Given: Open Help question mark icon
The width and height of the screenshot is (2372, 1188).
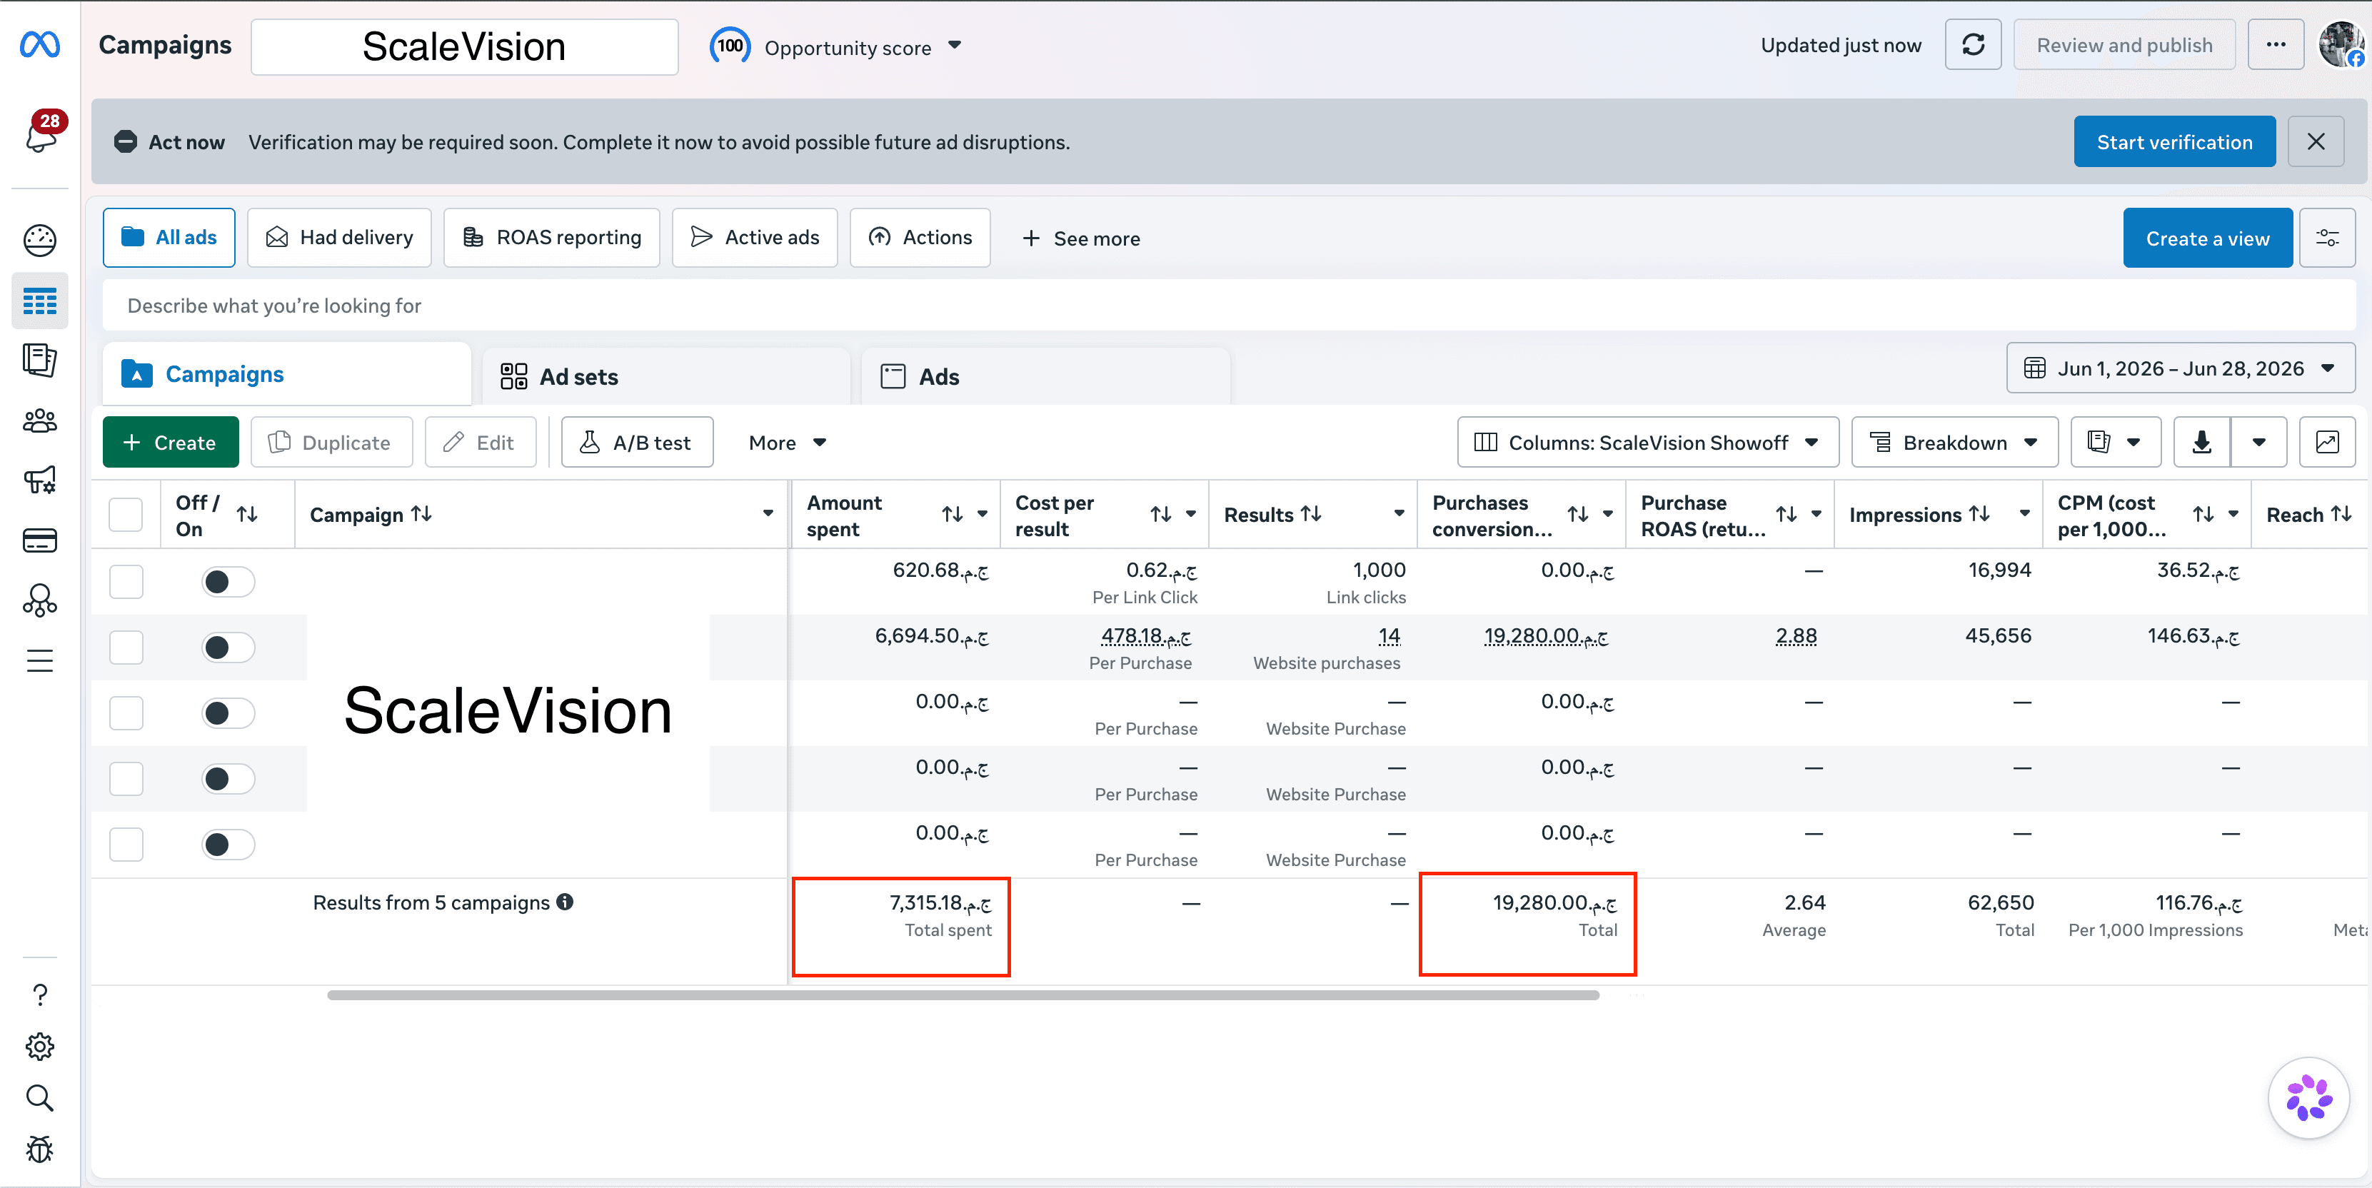Looking at the screenshot, I should coord(39,995).
